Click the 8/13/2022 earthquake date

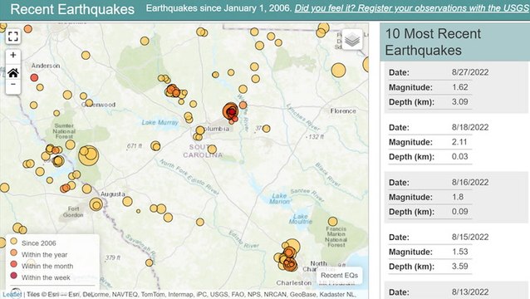click(x=470, y=292)
